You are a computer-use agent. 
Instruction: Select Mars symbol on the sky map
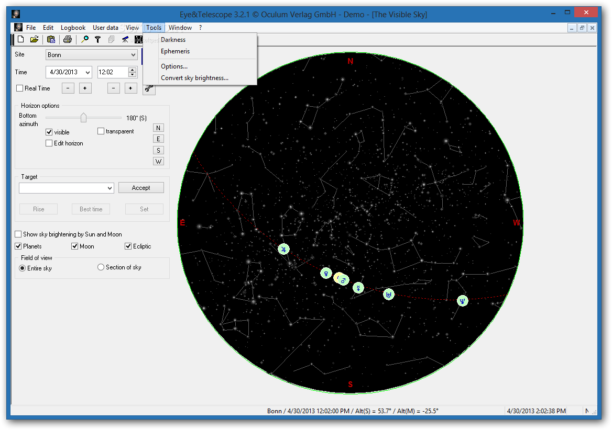point(344,280)
